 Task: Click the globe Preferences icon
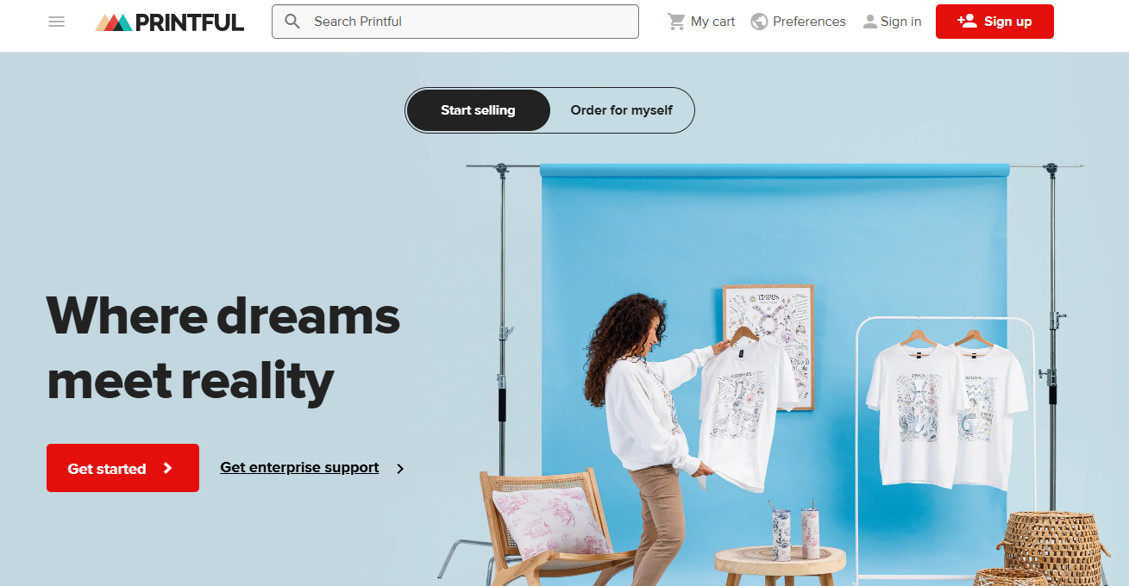(x=759, y=22)
